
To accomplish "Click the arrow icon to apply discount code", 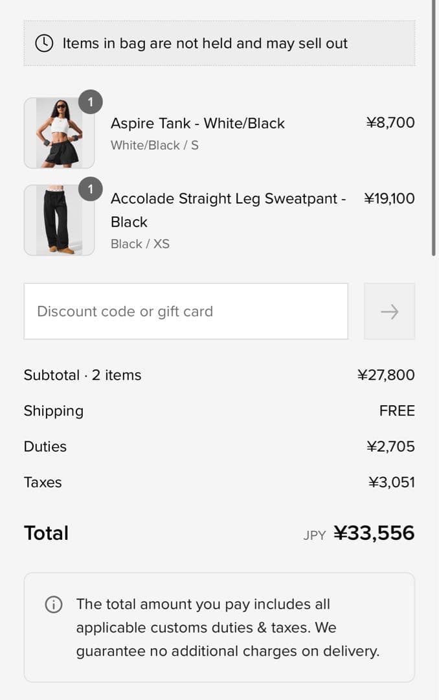I will 388,311.
